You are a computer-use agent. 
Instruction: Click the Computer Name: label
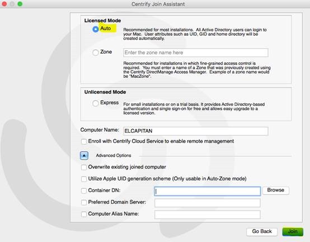tap(100, 130)
